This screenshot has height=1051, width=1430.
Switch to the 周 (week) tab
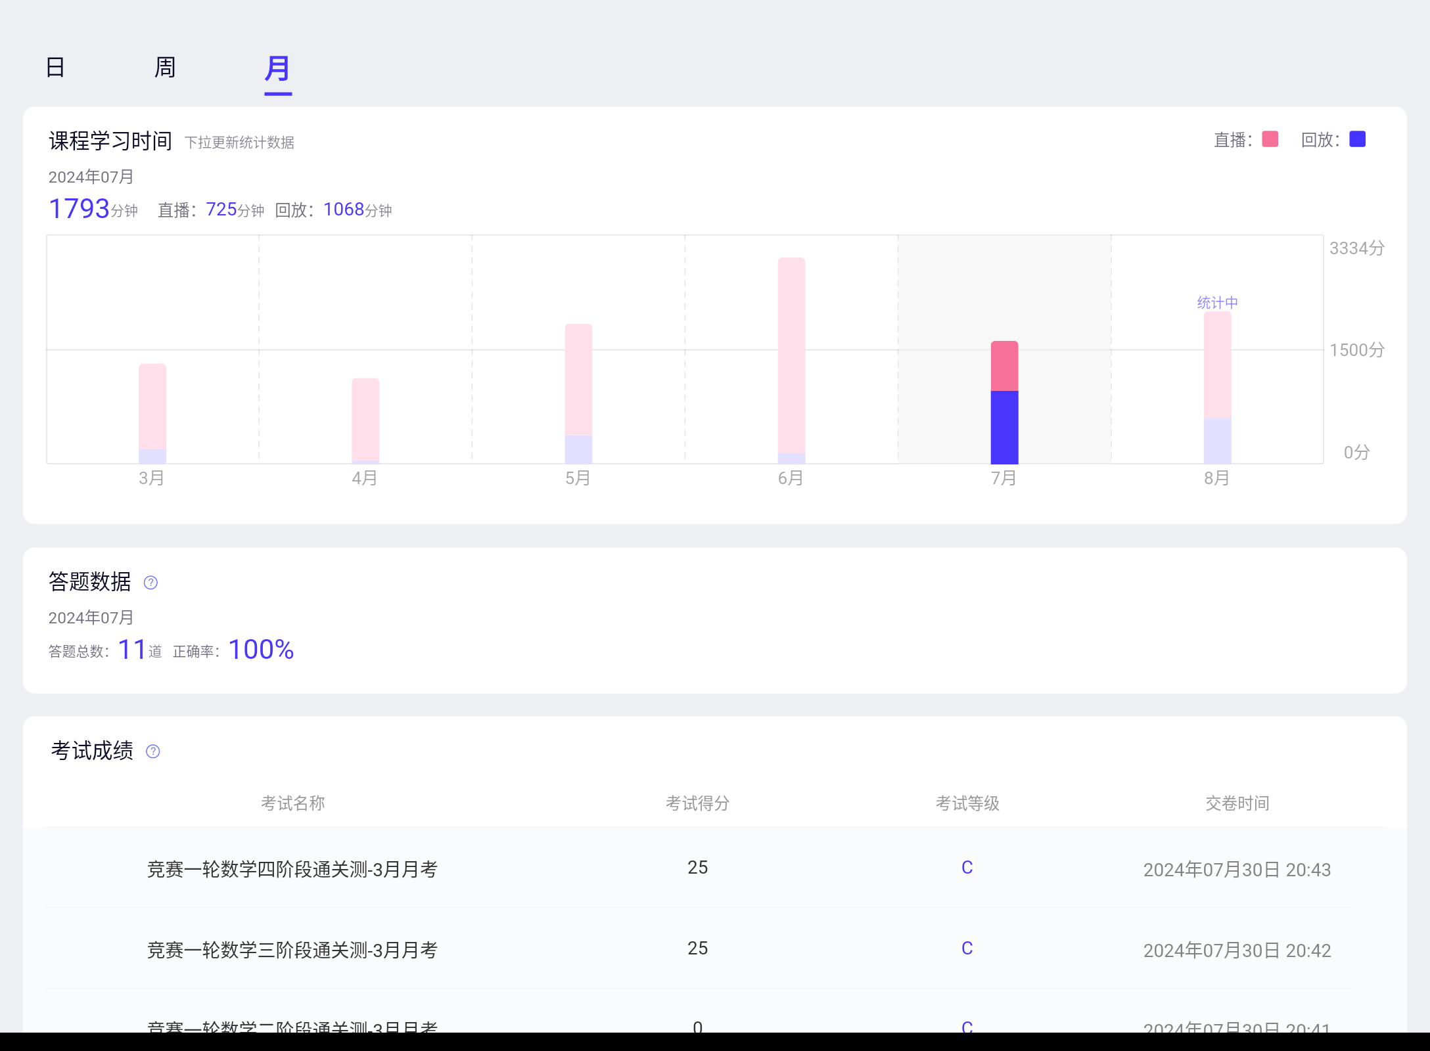pos(165,68)
